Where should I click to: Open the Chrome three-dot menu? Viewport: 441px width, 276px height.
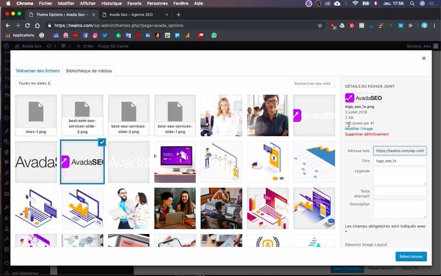click(x=434, y=25)
